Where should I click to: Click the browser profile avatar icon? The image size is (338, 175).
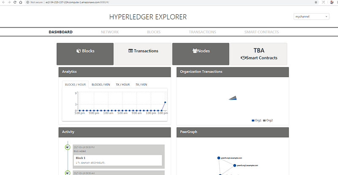coord(332,2)
